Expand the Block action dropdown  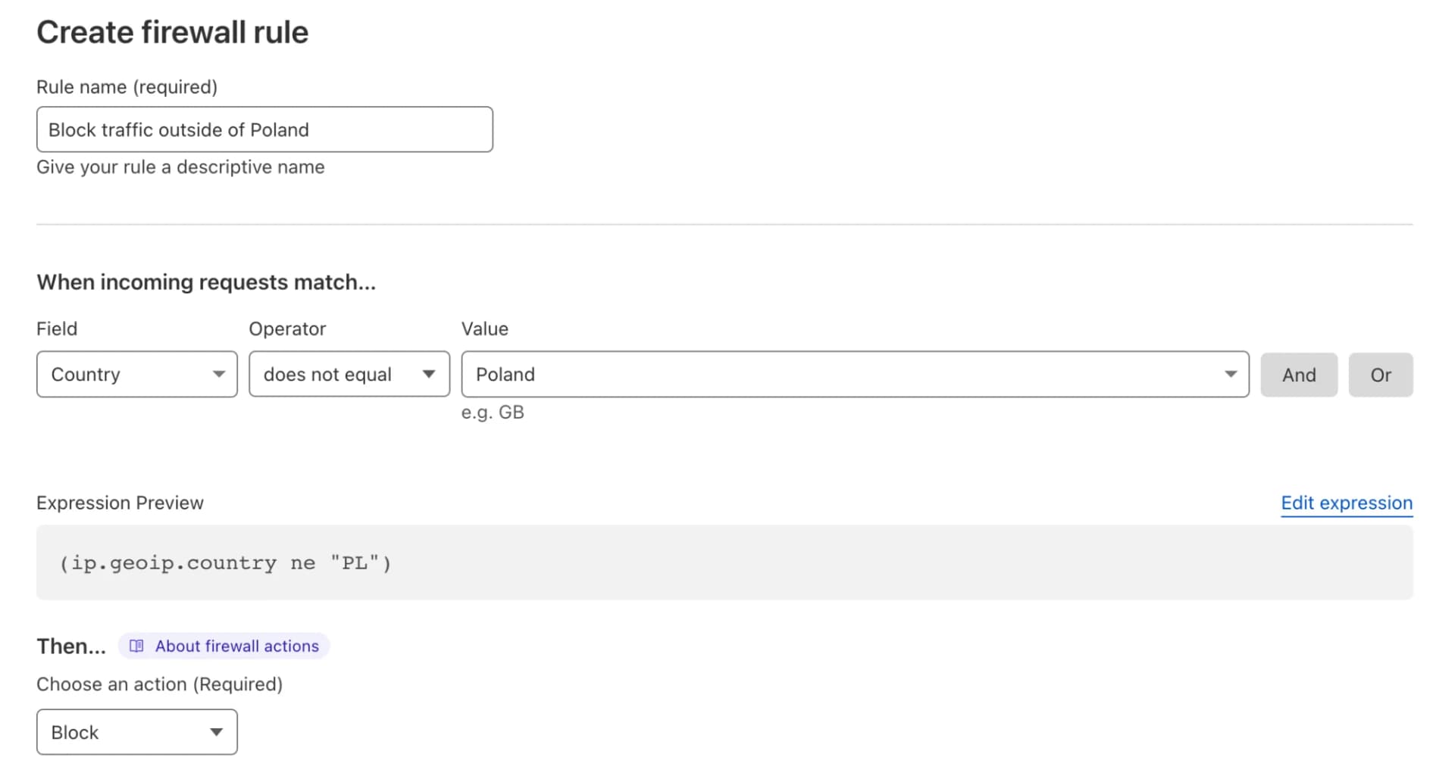click(137, 732)
